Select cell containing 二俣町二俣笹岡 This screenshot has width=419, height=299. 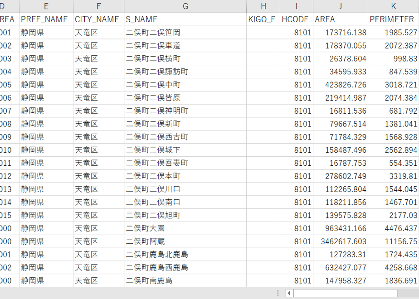[185, 33]
